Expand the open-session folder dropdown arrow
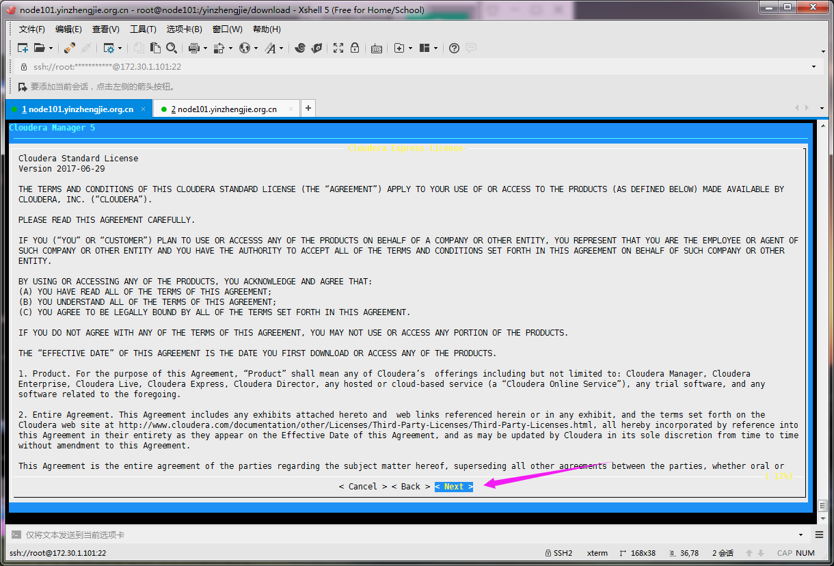The image size is (834, 566). pyautogui.click(x=51, y=48)
